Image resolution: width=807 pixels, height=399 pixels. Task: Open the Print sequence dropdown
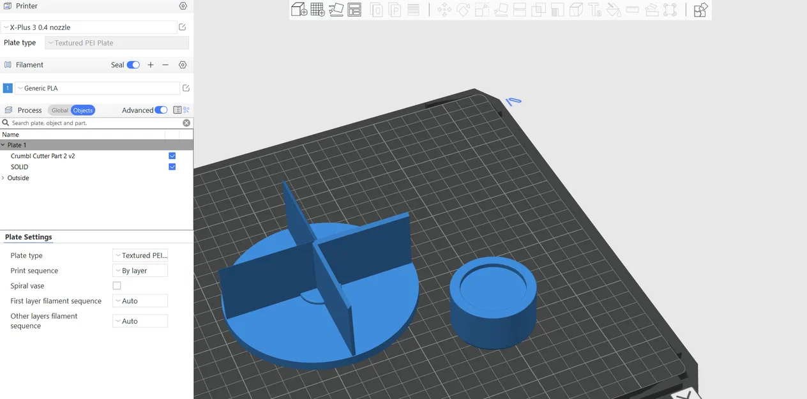tap(140, 271)
